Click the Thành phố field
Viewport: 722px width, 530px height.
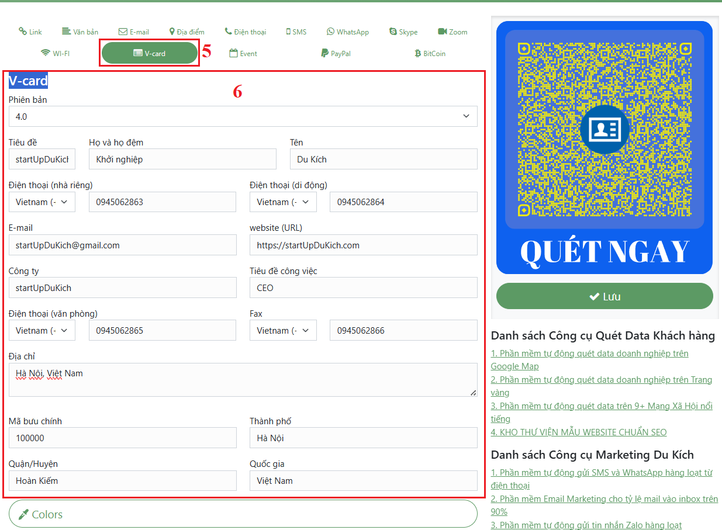pyautogui.click(x=364, y=438)
